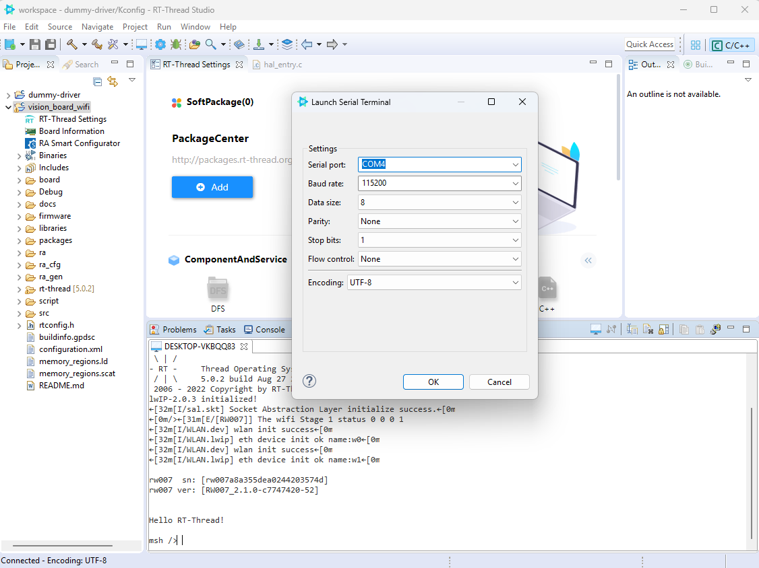Toggle Link with Editor in Project Explorer
The height and width of the screenshot is (568, 759).
point(113,81)
